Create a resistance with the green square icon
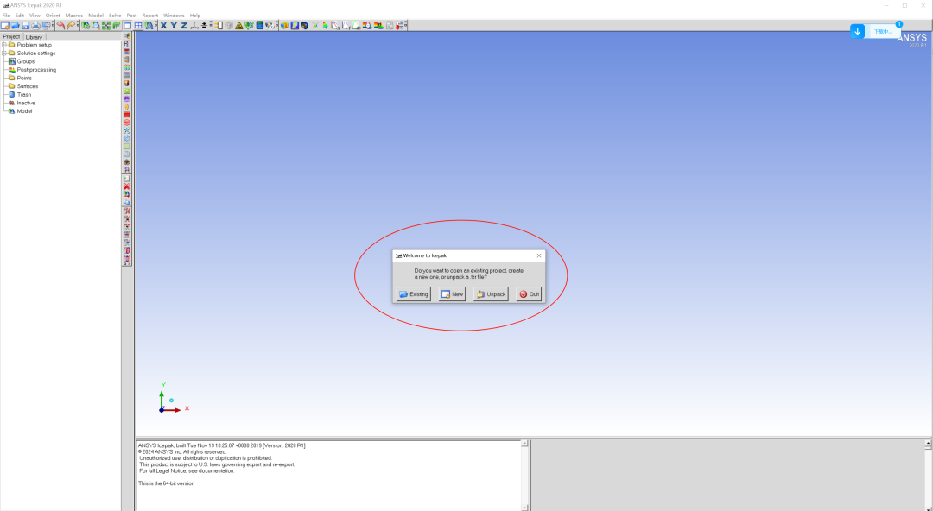 click(127, 146)
